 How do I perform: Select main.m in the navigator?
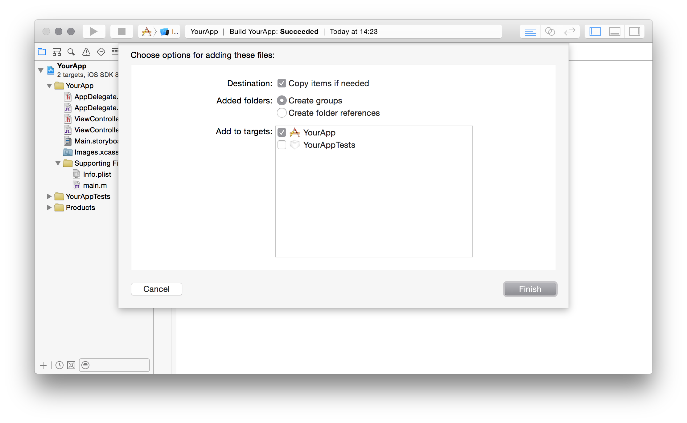95,185
